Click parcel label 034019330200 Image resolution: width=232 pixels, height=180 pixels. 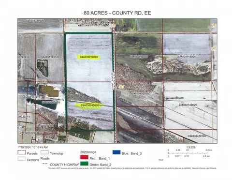tap(35, 21)
